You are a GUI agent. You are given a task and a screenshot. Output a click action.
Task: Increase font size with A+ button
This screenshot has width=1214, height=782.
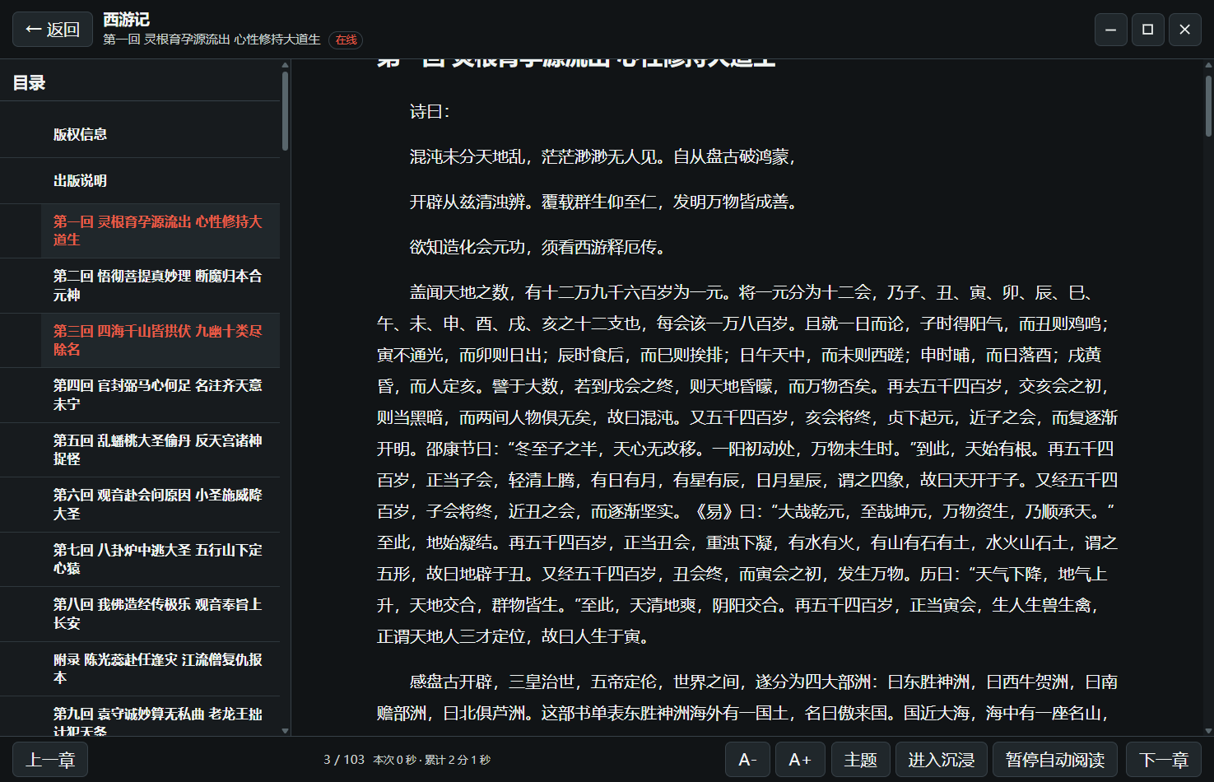point(800,759)
